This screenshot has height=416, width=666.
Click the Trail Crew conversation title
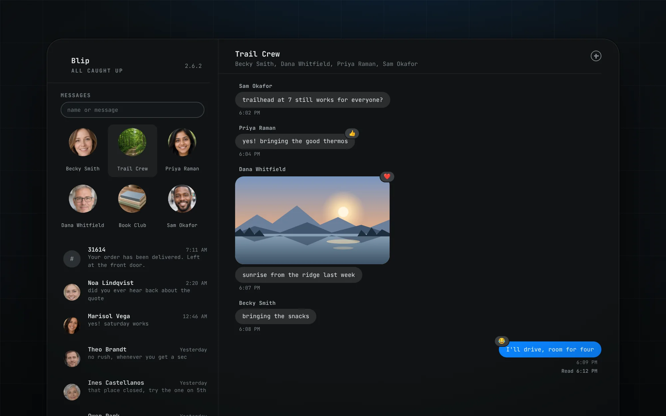click(x=257, y=54)
